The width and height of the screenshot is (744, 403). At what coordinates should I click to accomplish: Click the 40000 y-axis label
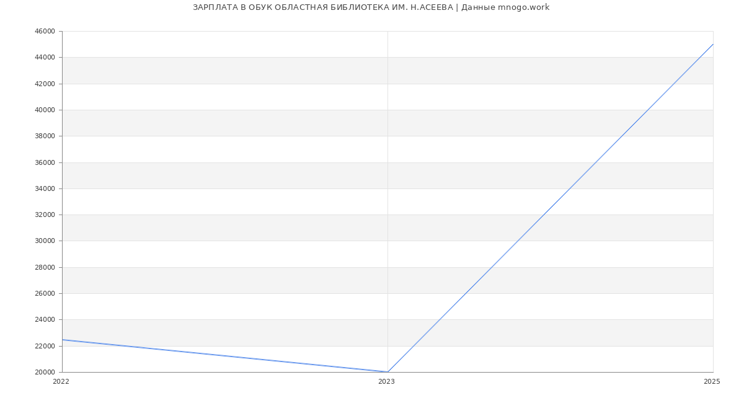tap(45, 110)
